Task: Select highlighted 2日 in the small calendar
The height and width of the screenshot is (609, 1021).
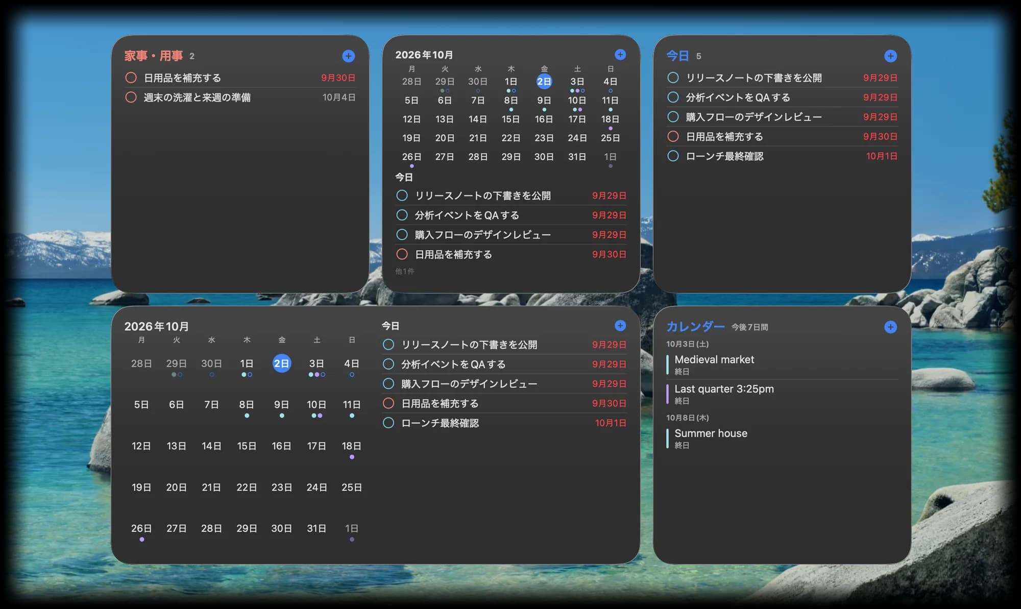Action: pos(544,81)
